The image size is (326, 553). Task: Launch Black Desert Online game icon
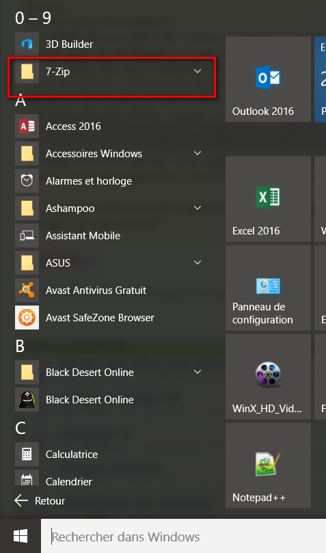(27, 400)
